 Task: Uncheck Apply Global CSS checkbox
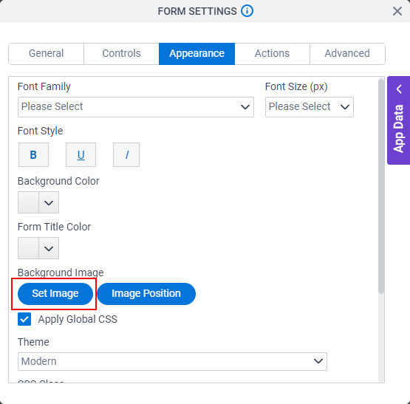(x=24, y=319)
